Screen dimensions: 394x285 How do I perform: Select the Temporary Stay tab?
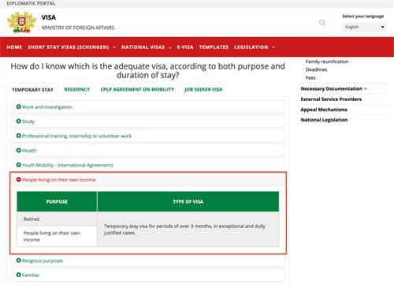point(32,90)
